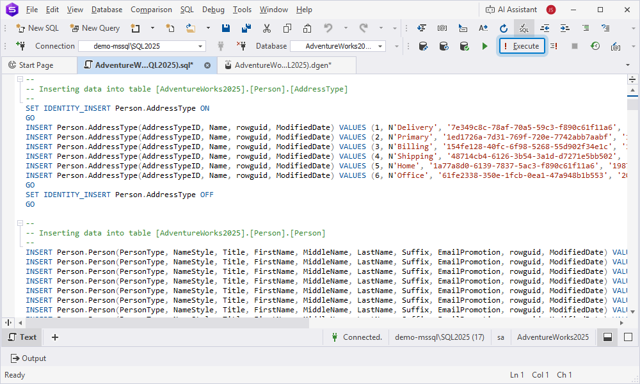Click the red JS user account avatar

(551, 10)
